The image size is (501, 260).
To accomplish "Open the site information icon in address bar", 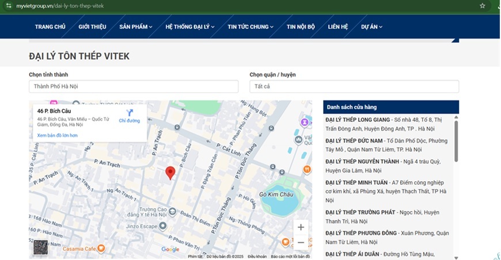I will [x=9, y=6].
